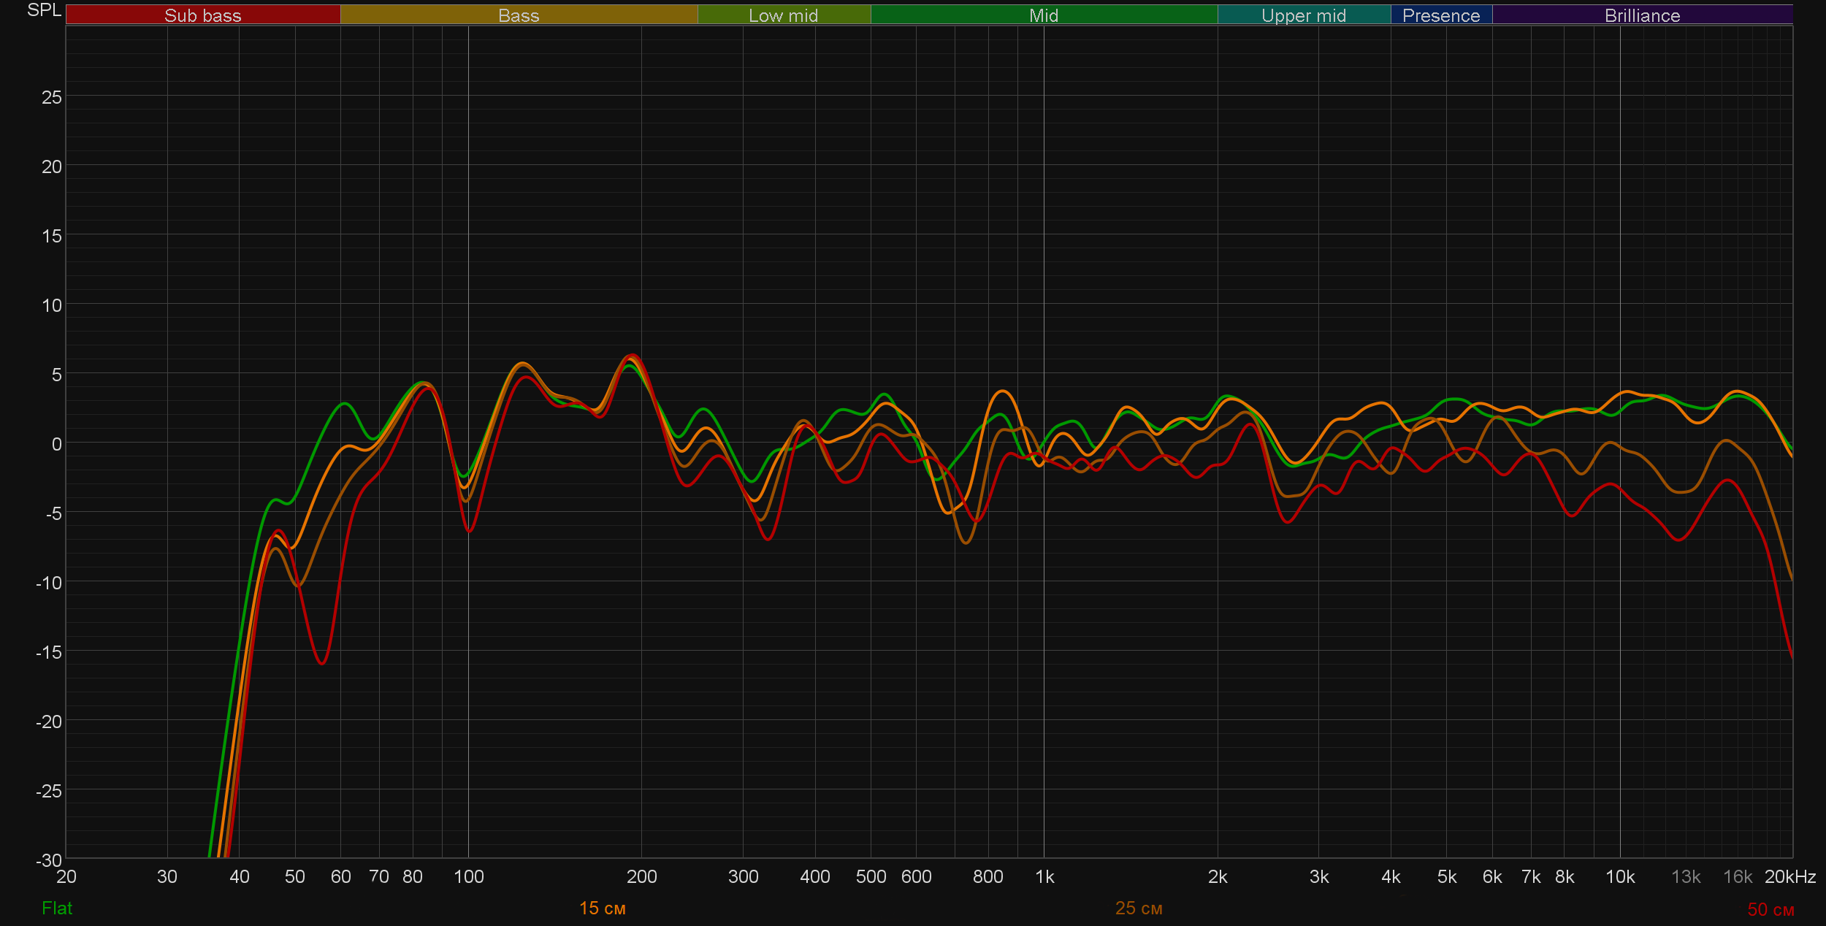Click the 20kHz axis label
This screenshot has width=1826, height=926.
tap(1789, 876)
